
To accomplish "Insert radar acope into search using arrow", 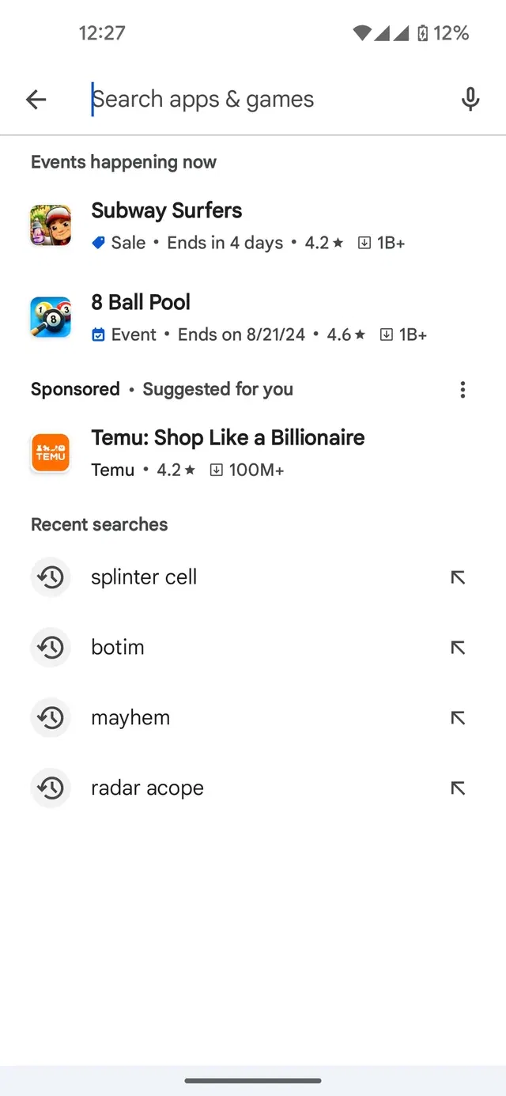I will point(458,788).
